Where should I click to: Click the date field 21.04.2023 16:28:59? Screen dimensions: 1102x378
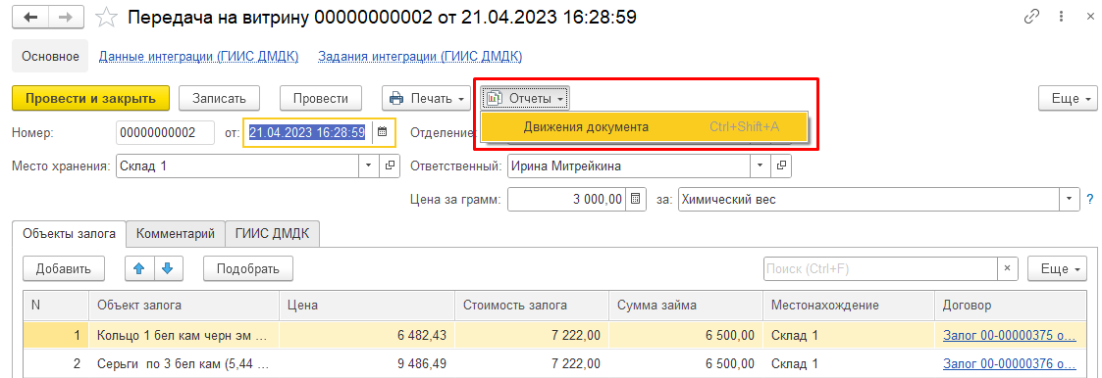click(x=307, y=132)
